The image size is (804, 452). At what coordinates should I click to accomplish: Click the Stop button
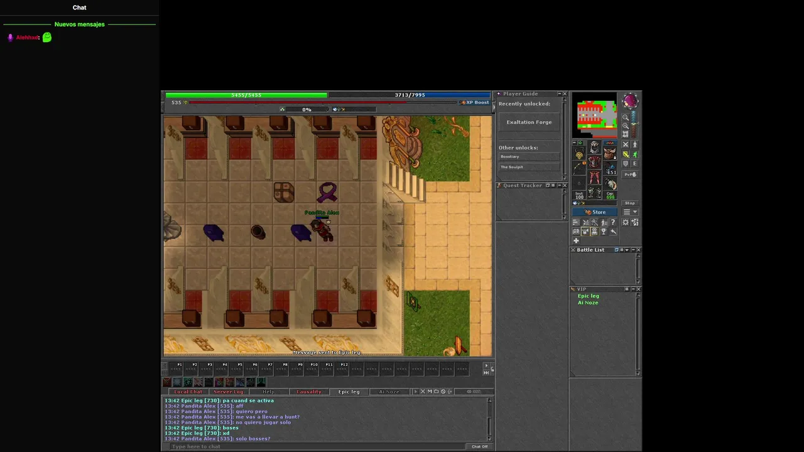630,203
